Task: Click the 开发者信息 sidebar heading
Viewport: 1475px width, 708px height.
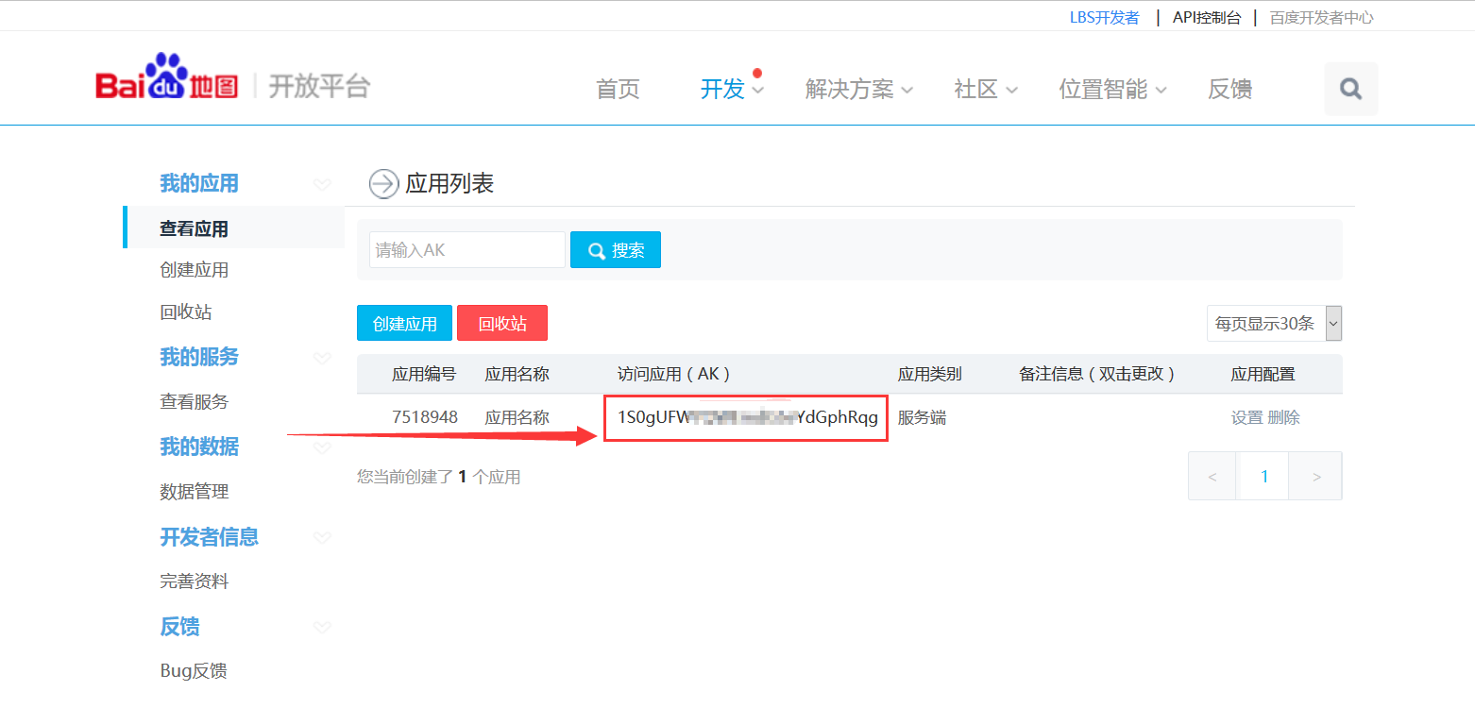Action: 209,536
